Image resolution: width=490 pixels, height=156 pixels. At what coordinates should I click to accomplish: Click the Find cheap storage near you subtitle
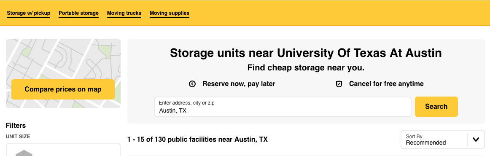pyautogui.click(x=306, y=68)
